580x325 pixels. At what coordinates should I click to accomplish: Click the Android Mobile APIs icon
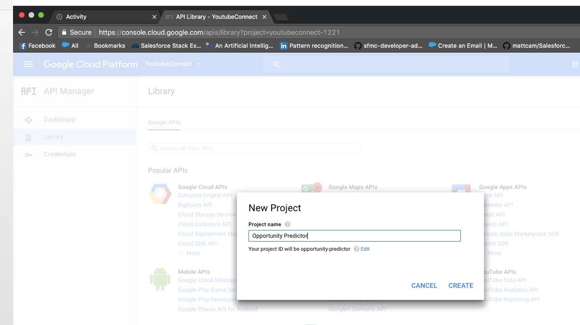[x=160, y=279]
